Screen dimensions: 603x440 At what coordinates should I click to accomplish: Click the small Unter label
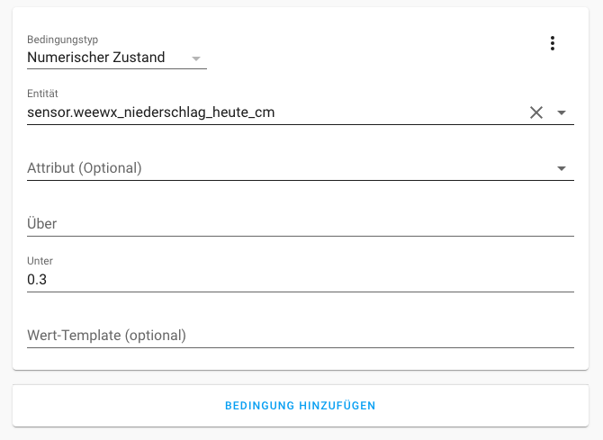coord(40,261)
